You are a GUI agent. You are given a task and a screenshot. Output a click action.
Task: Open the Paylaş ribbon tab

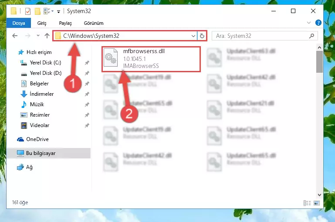point(65,23)
